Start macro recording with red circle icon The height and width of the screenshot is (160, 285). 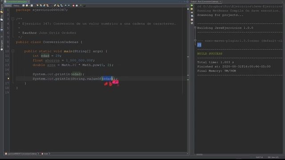coord(73,6)
